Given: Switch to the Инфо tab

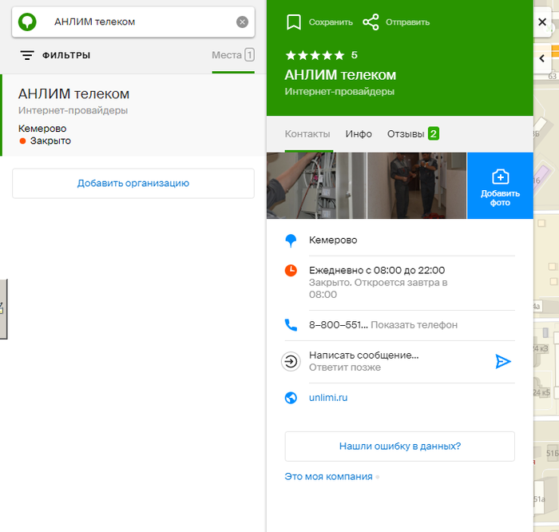Looking at the screenshot, I should point(359,134).
